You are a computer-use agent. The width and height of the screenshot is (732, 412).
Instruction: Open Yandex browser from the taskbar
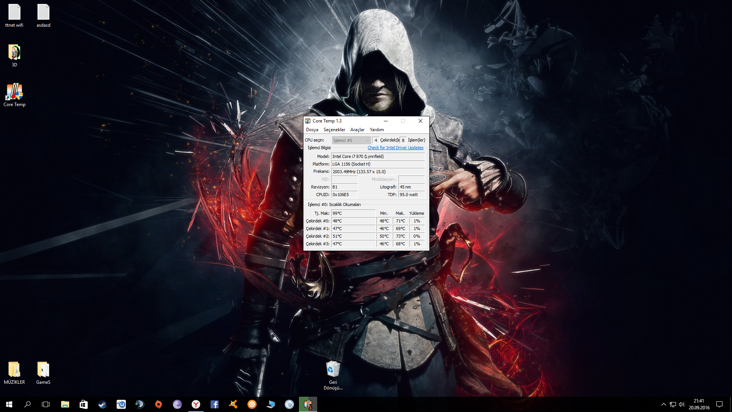coord(196,404)
